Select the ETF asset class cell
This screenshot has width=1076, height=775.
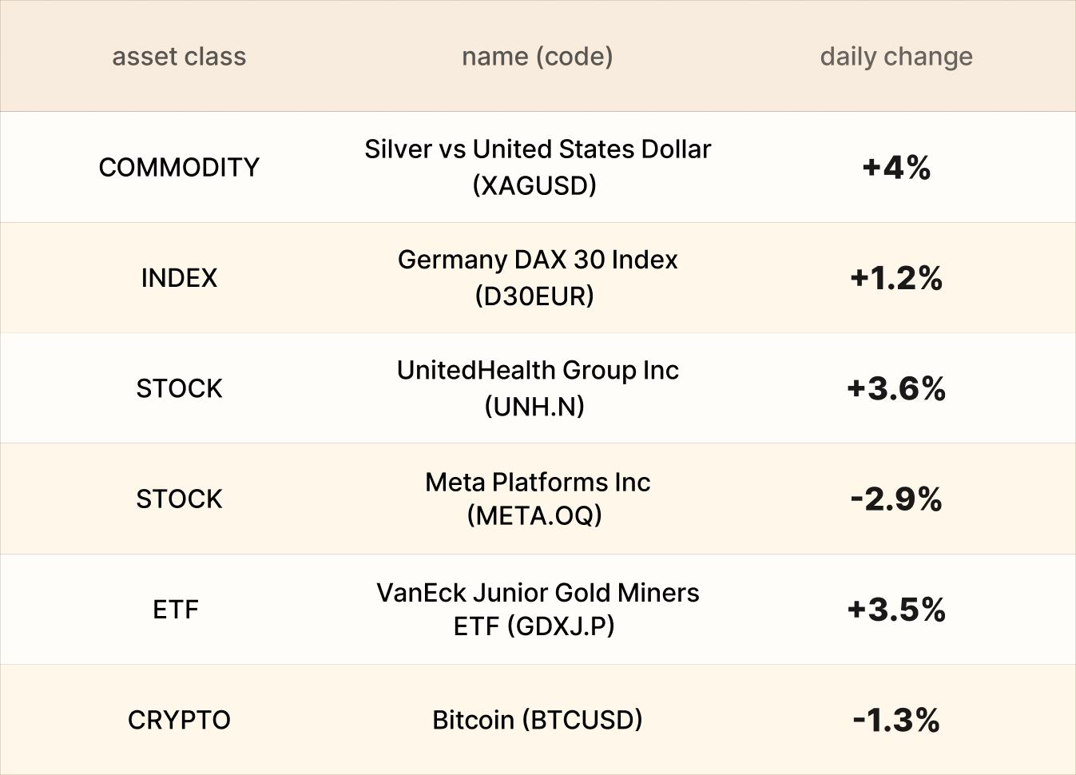coord(176,610)
